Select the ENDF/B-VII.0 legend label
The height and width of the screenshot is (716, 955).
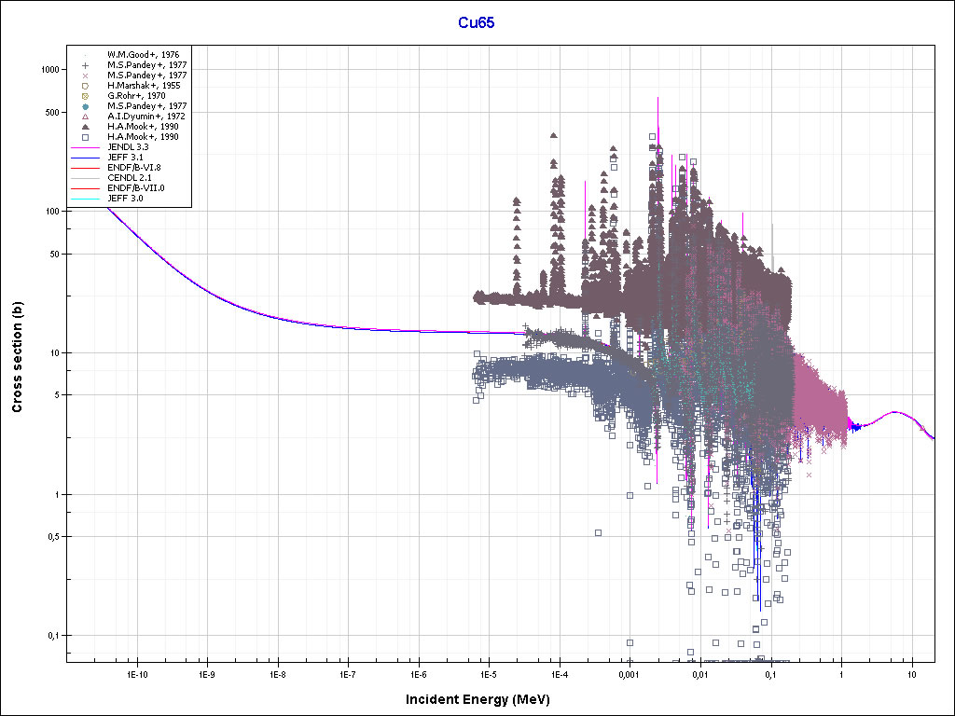click(x=135, y=188)
